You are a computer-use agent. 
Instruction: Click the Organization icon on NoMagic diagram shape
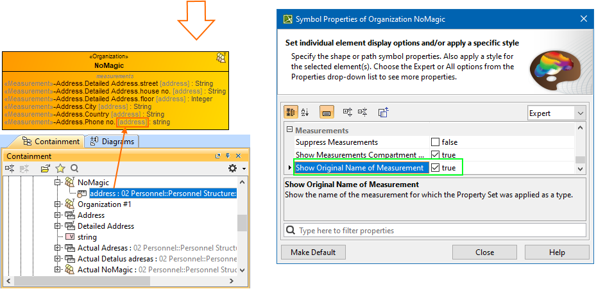pos(221,58)
